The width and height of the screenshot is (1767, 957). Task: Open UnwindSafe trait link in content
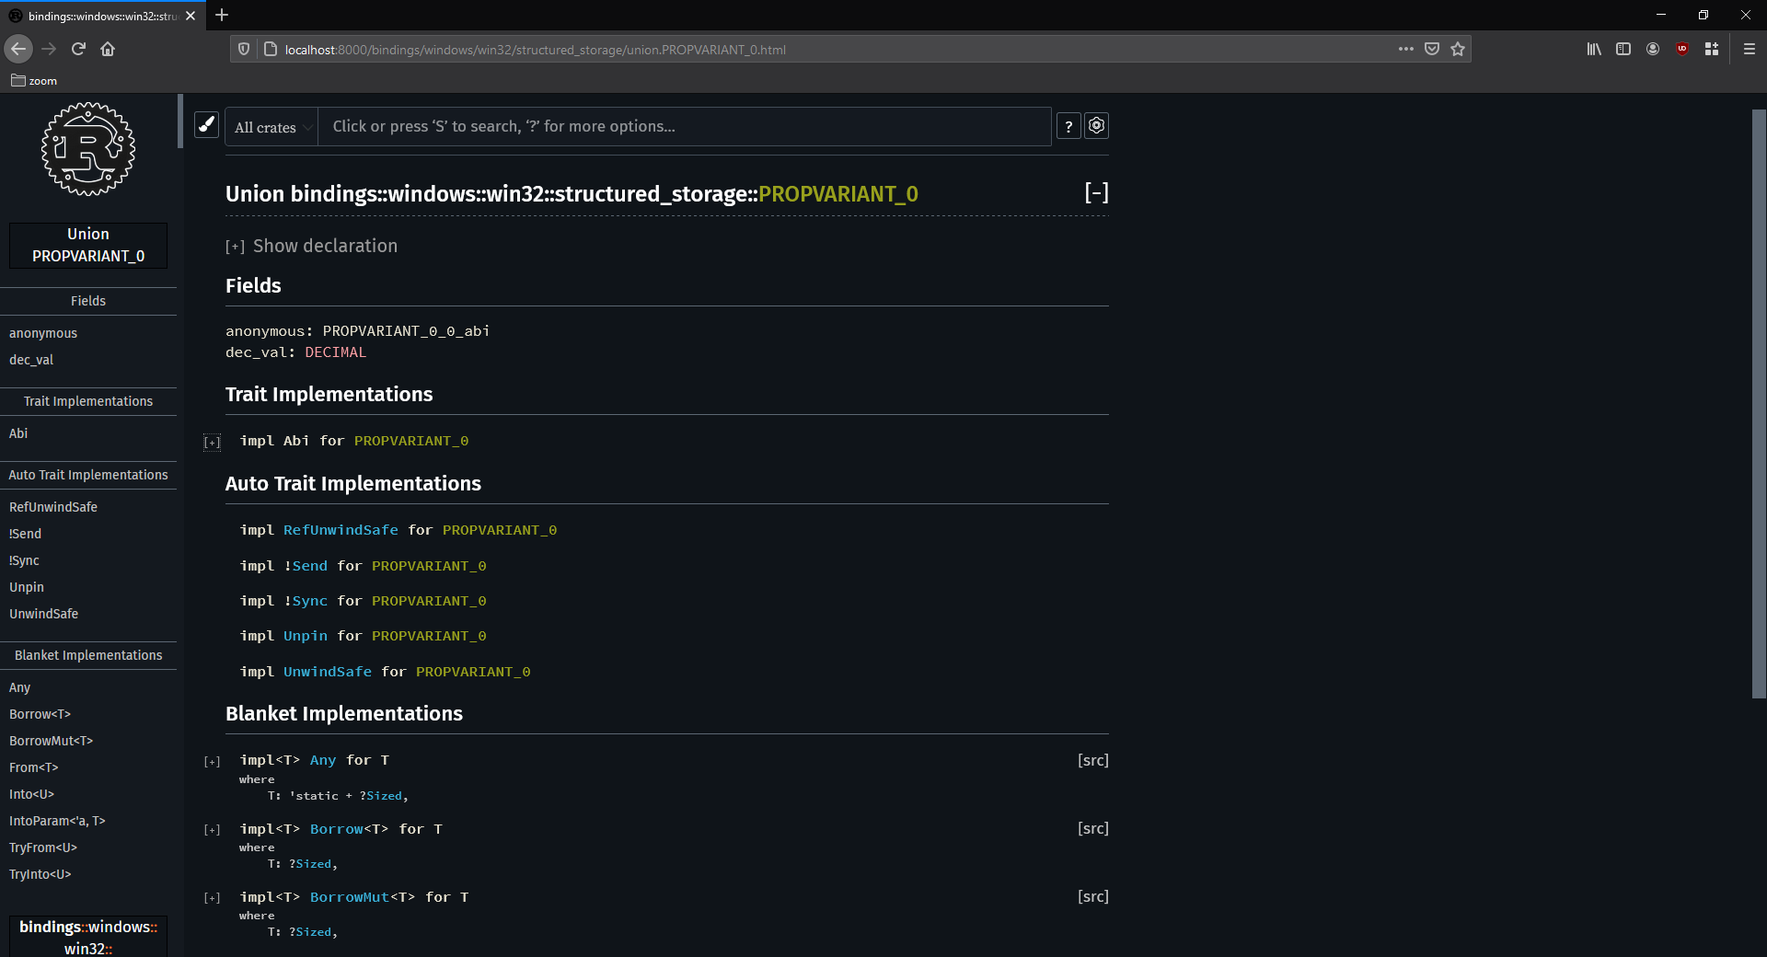point(328,672)
